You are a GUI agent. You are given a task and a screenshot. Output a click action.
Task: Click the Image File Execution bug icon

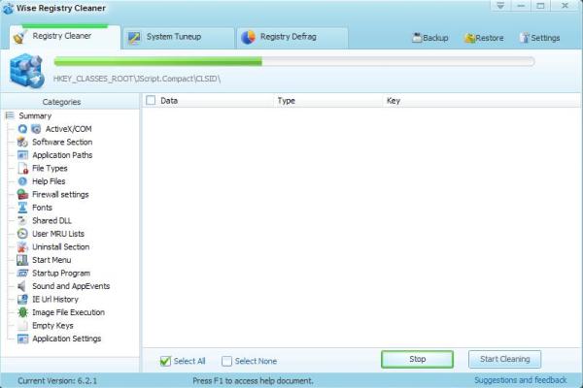tap(22, 312)
